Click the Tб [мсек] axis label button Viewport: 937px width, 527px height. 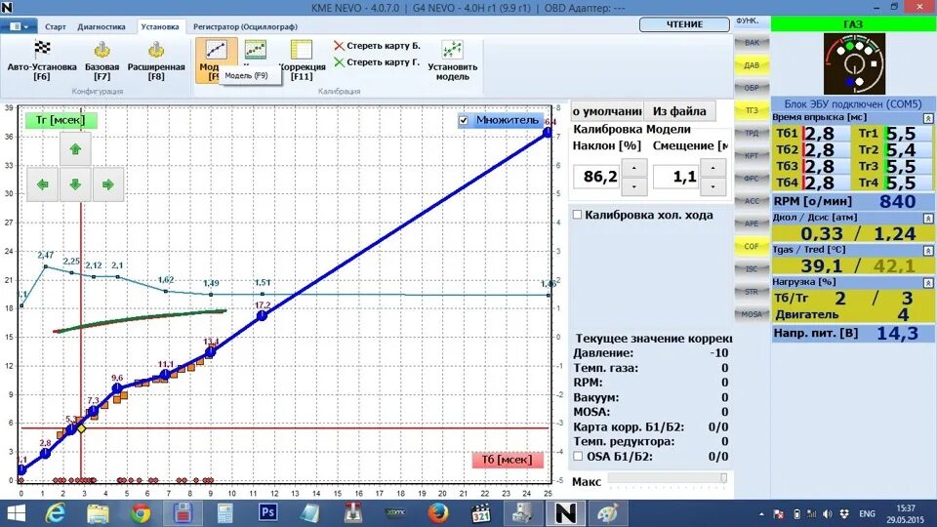tap(507, 460)
